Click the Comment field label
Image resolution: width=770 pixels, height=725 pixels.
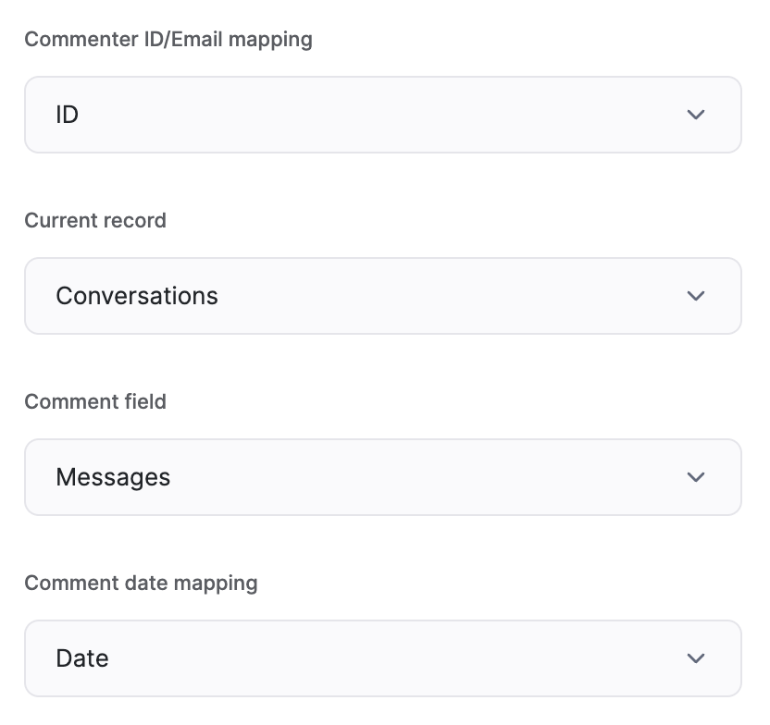click(95, 401)
